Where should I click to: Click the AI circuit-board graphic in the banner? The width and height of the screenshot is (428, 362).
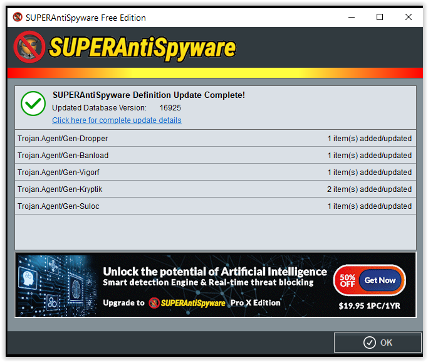click(x=57, y=284)
